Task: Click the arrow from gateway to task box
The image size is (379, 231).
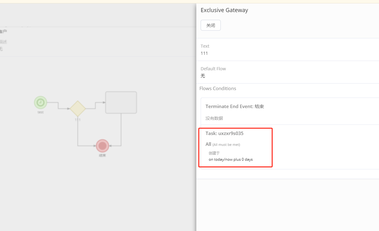Action: click(x=95, y=105)
